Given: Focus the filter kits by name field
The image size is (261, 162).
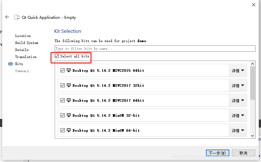Looking at the screenshot, I should point(155,48).
